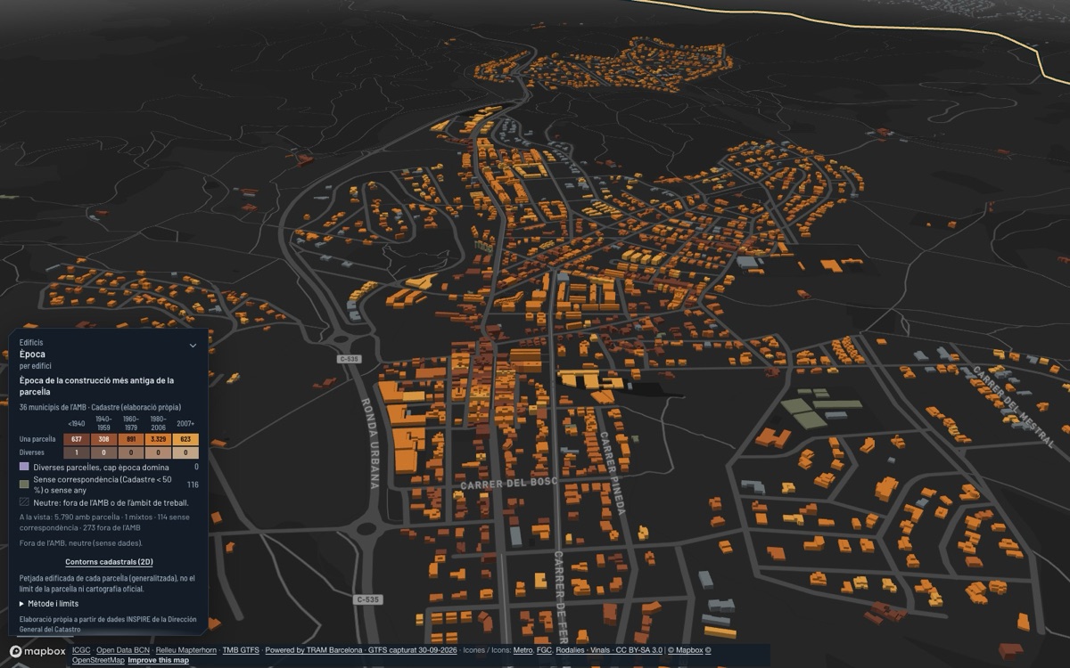Click the Una parcel·la row label
This screenshot has width=1070, height=668.
[37, 439]
